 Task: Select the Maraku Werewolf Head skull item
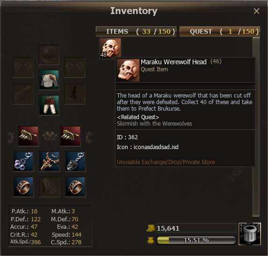point(110,48)
